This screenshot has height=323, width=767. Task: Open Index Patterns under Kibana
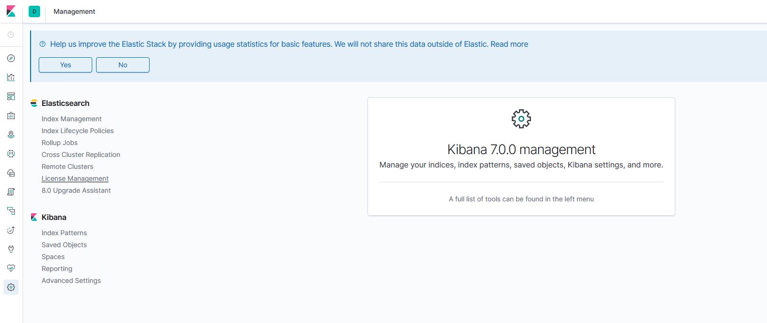click(x=64, y=233)
